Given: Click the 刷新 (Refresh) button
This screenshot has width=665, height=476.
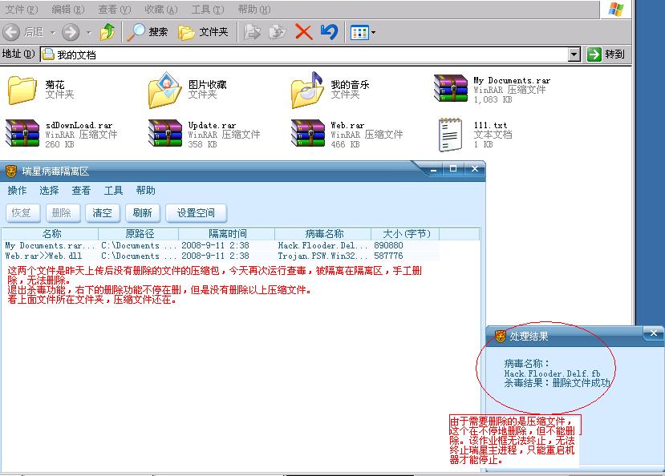Looking at the screenshot, I should point(143,213).
